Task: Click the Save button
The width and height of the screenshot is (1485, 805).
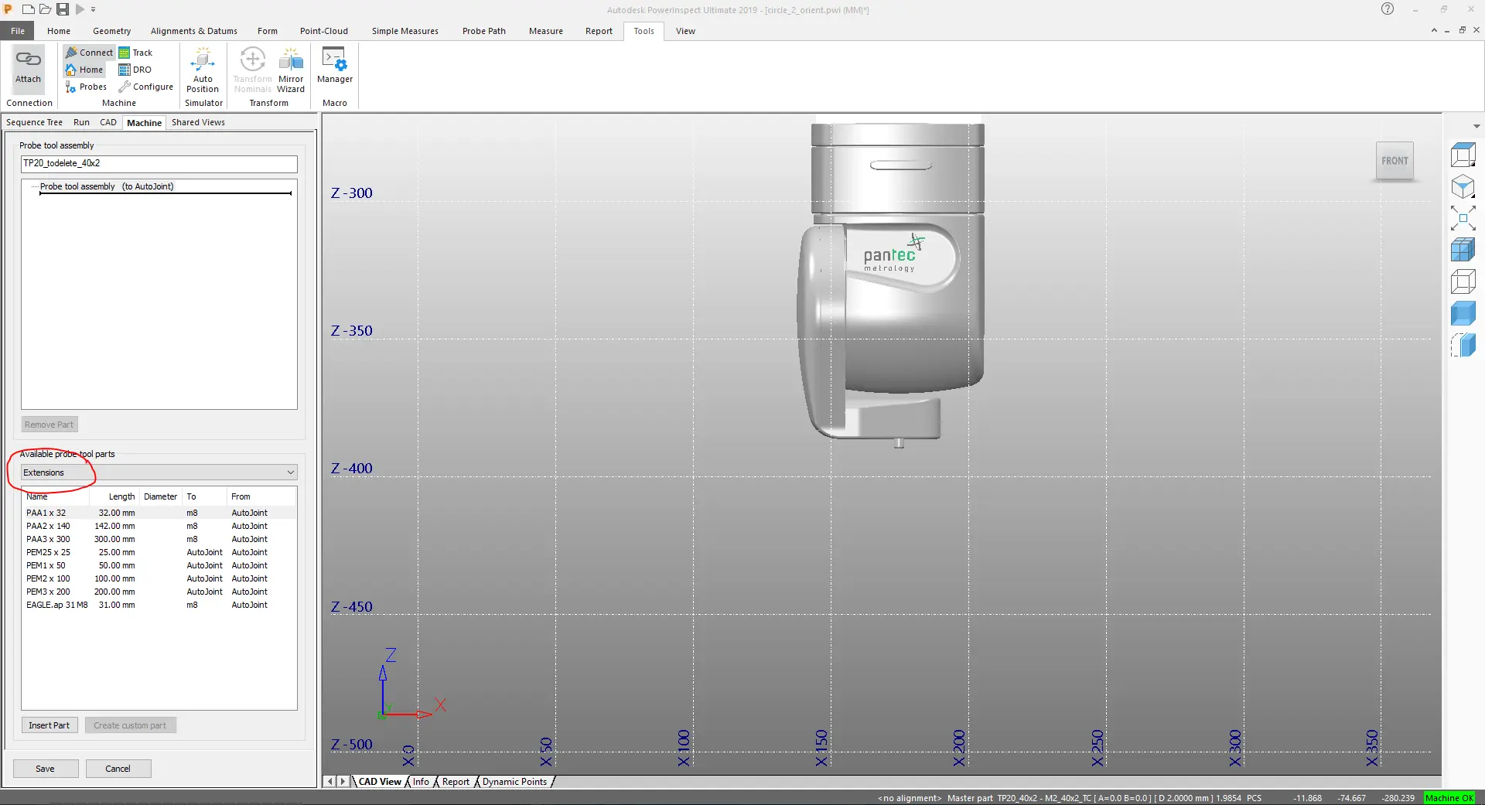Action: click(x=45, y=769)
